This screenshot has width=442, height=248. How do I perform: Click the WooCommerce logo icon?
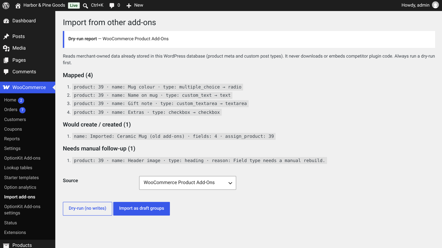pyautogui.click(x=6, y=87)
